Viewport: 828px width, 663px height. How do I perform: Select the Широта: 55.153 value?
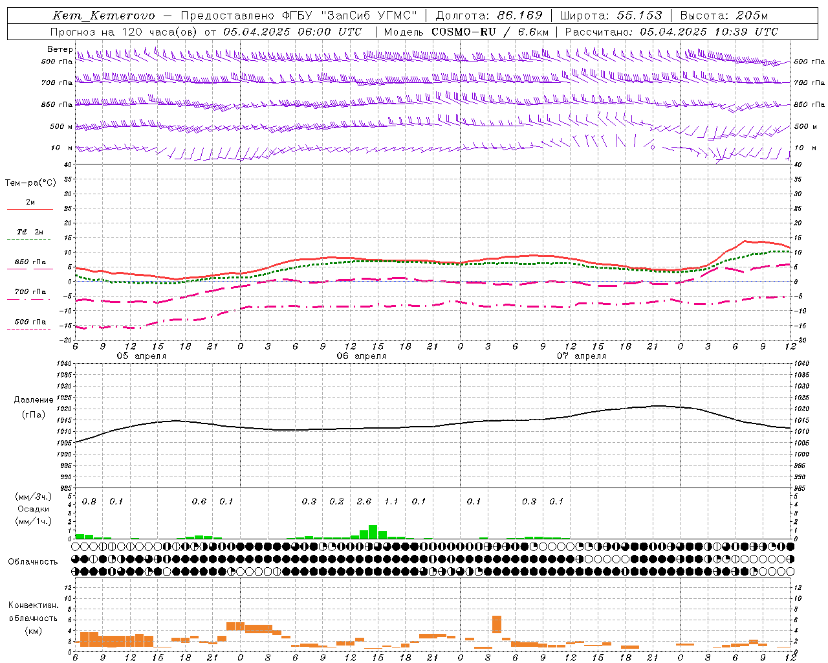click(611, 16)
